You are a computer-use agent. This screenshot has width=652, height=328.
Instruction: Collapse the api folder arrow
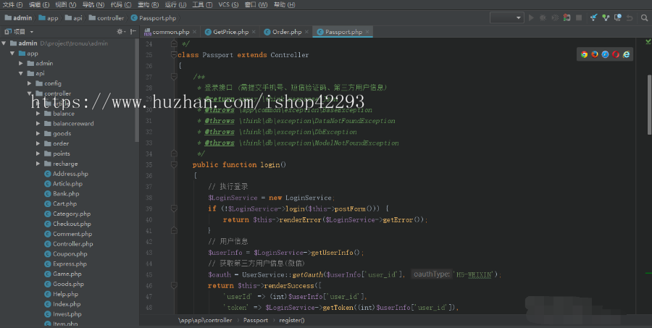21,73
